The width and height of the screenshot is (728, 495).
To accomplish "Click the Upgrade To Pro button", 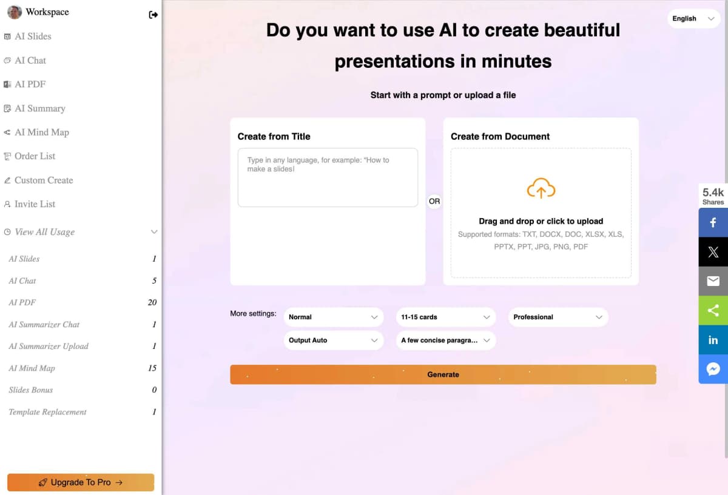I will tap(81, 482).
